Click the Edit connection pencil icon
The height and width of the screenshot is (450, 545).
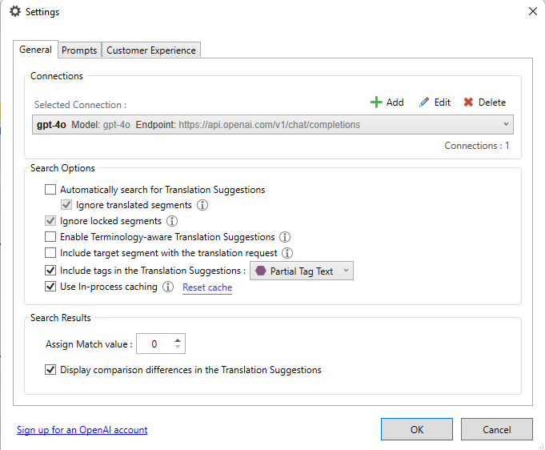tap(424, 102)
